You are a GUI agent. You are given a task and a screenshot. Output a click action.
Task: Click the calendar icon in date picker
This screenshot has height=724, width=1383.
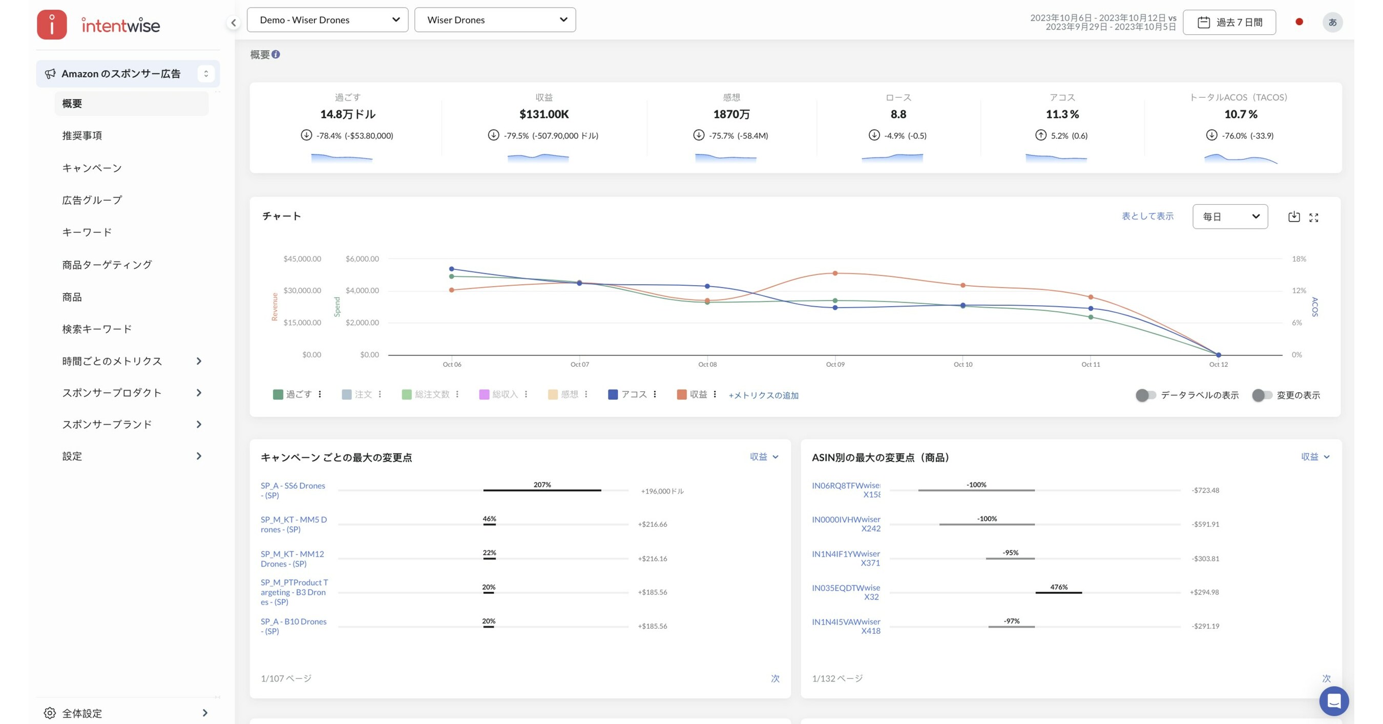1204,22
